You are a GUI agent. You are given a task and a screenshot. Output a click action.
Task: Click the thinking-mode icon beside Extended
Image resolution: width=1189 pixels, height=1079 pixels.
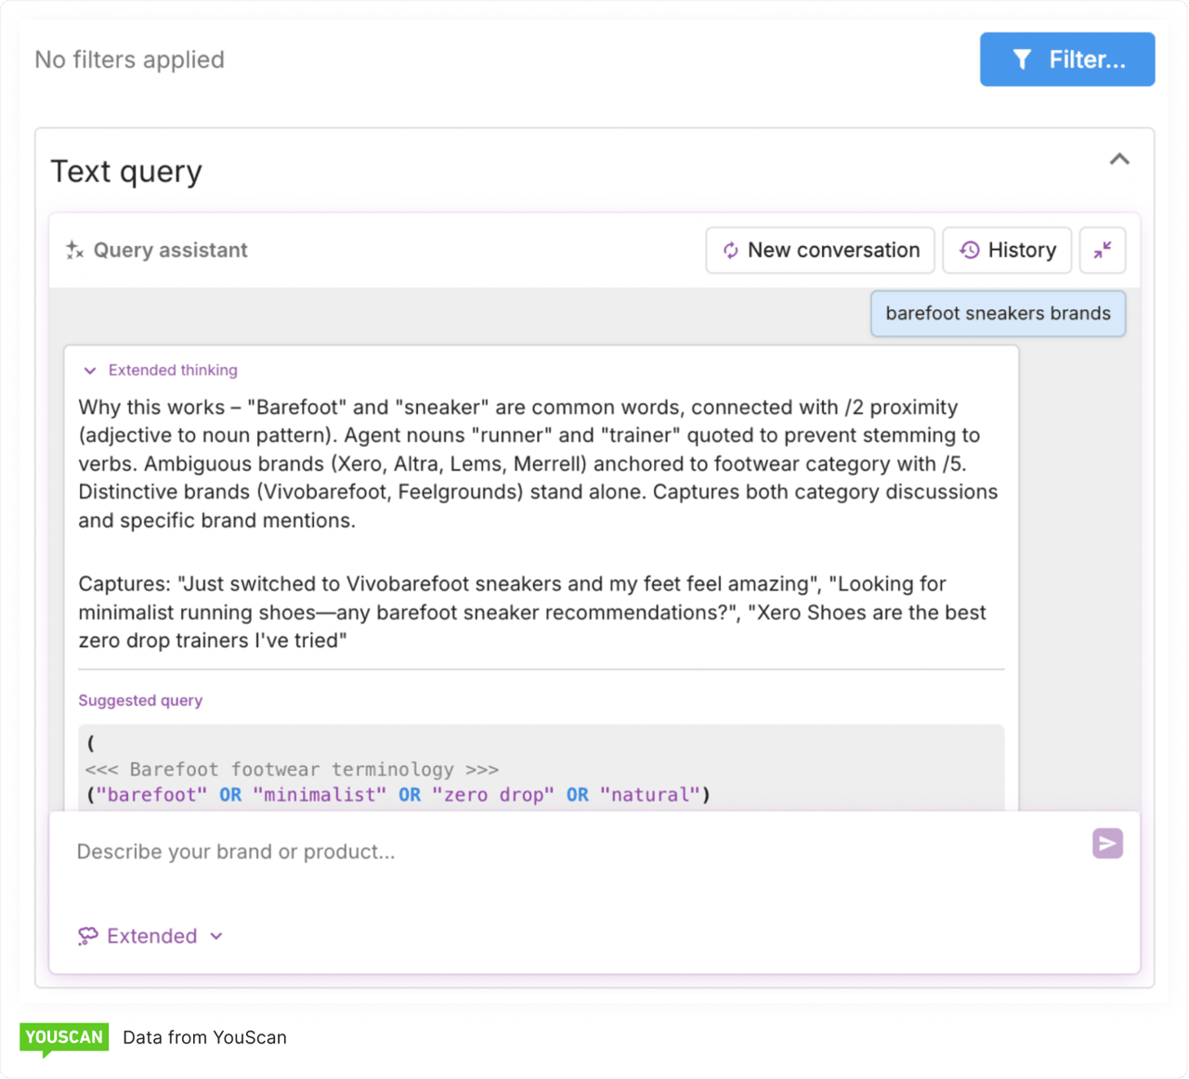(88, 936)
